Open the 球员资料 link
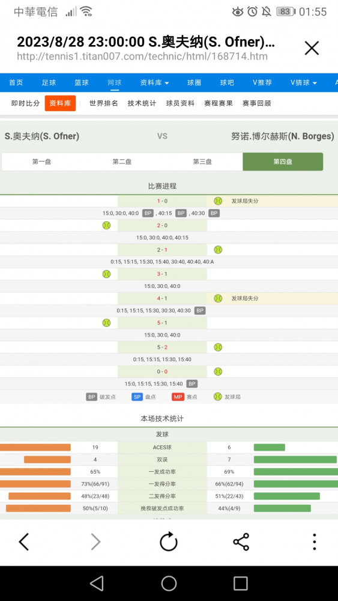The image size is (338, 601). click(x=180, y=103)
